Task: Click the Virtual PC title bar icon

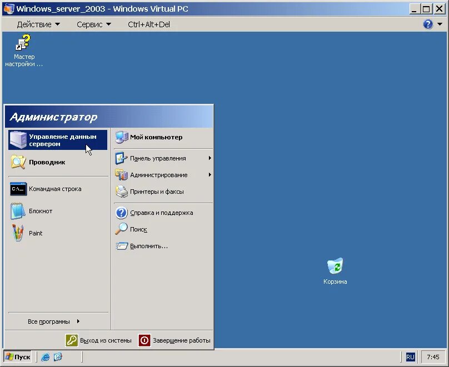Action: coord(8,8)
